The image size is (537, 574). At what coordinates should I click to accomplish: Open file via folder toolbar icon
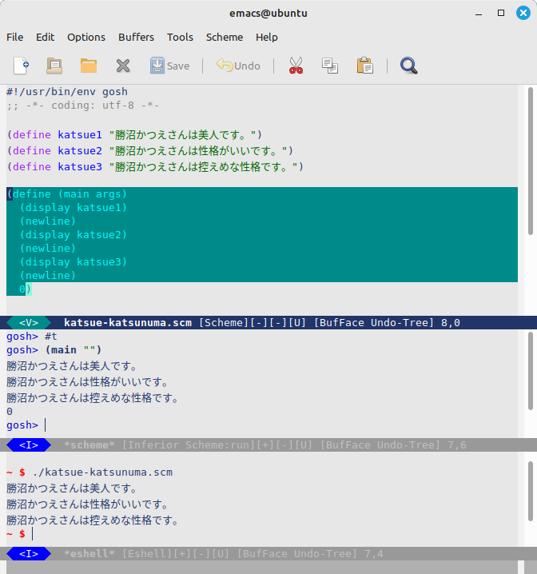point(89,66)
